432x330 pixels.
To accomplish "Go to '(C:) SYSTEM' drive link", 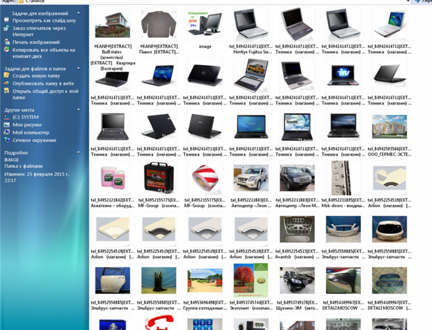I will tap(26, 117).
